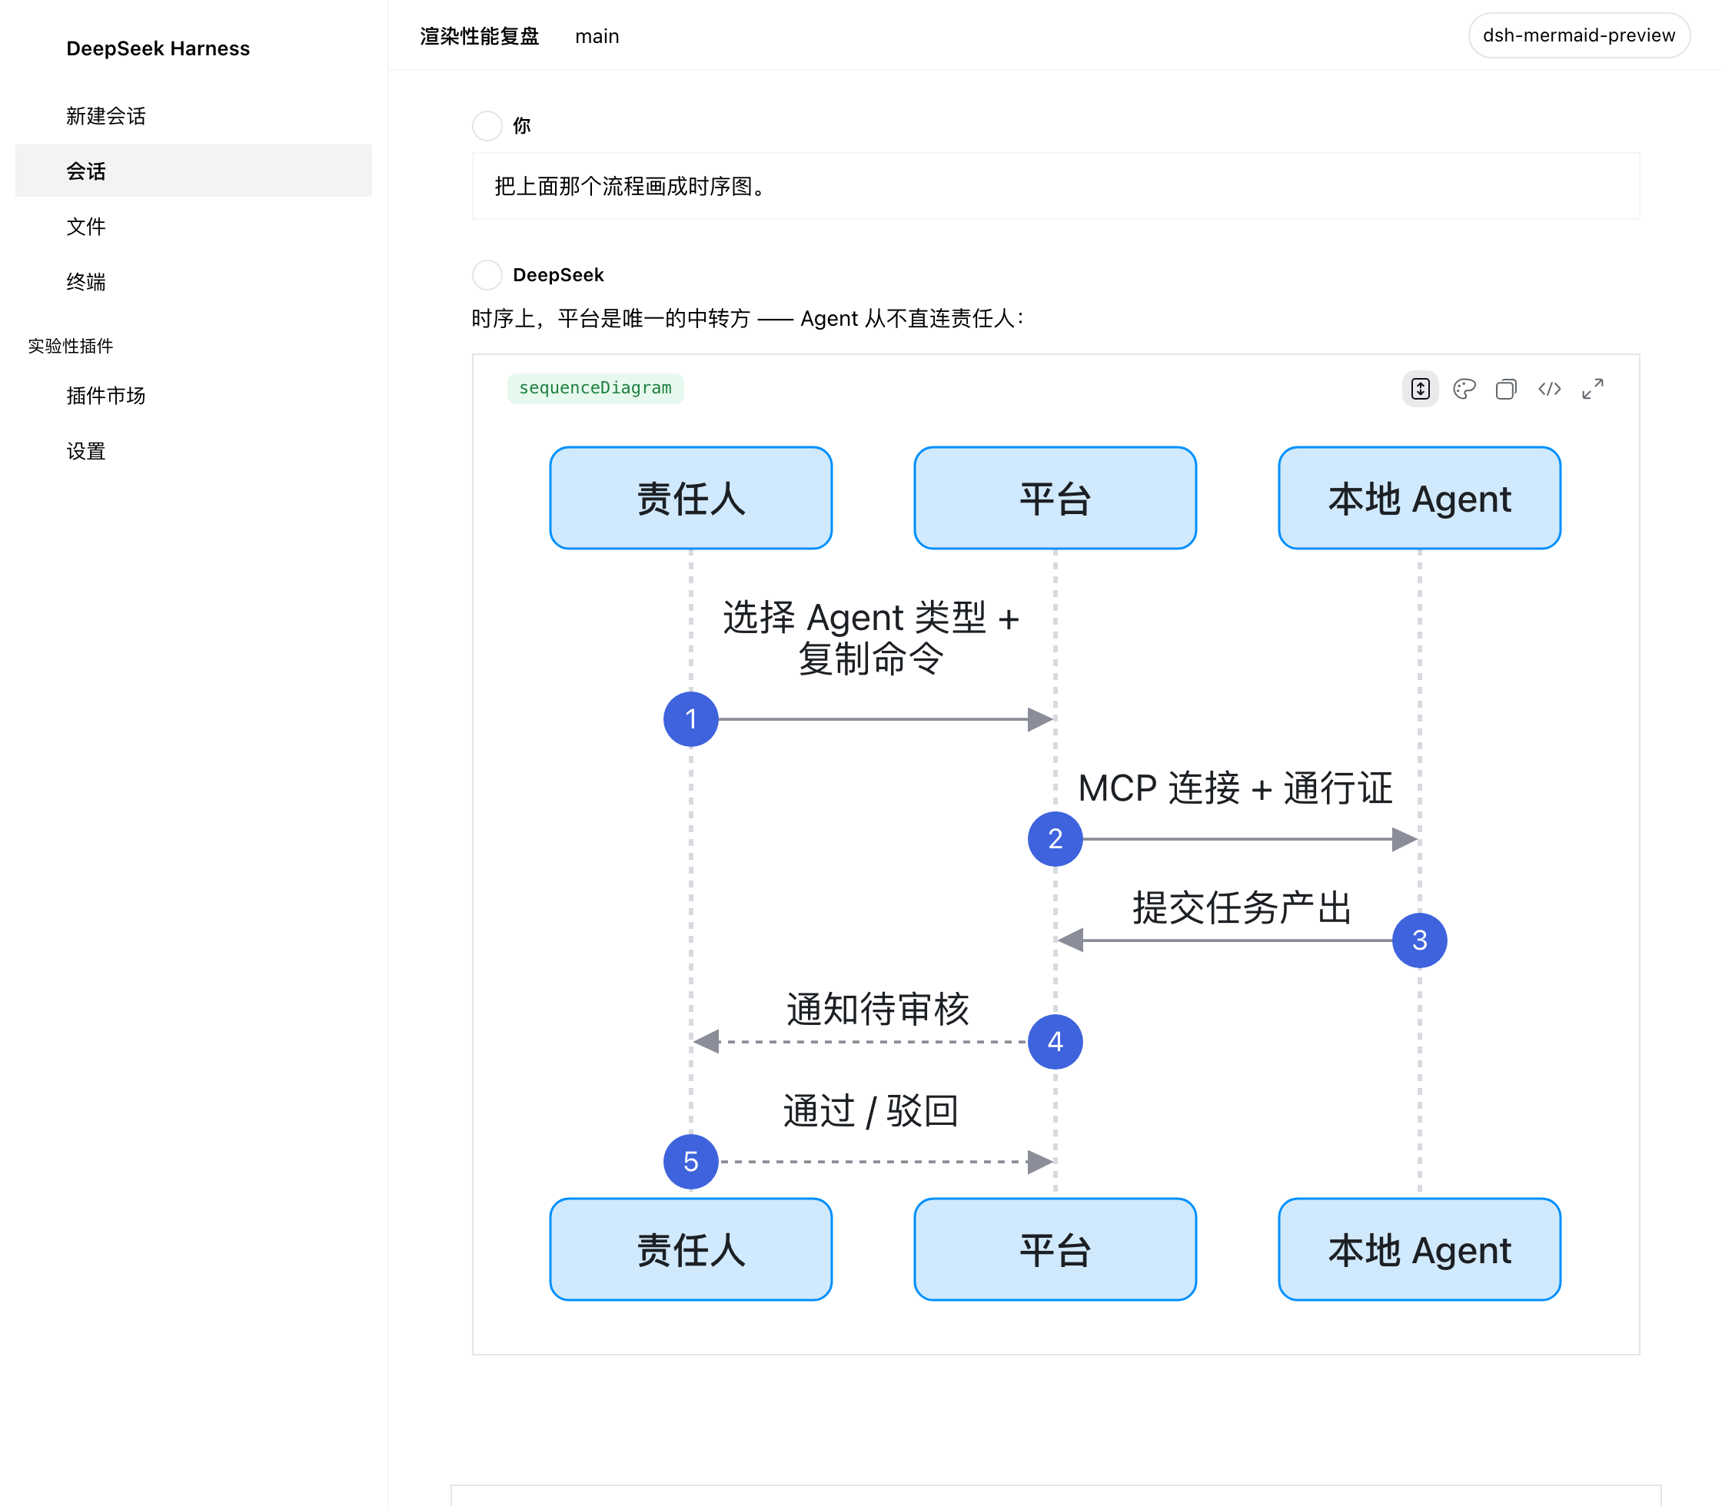
Task: Click the reply text 时序上，平台是唯一的中转方
Action: pos(610,319)
